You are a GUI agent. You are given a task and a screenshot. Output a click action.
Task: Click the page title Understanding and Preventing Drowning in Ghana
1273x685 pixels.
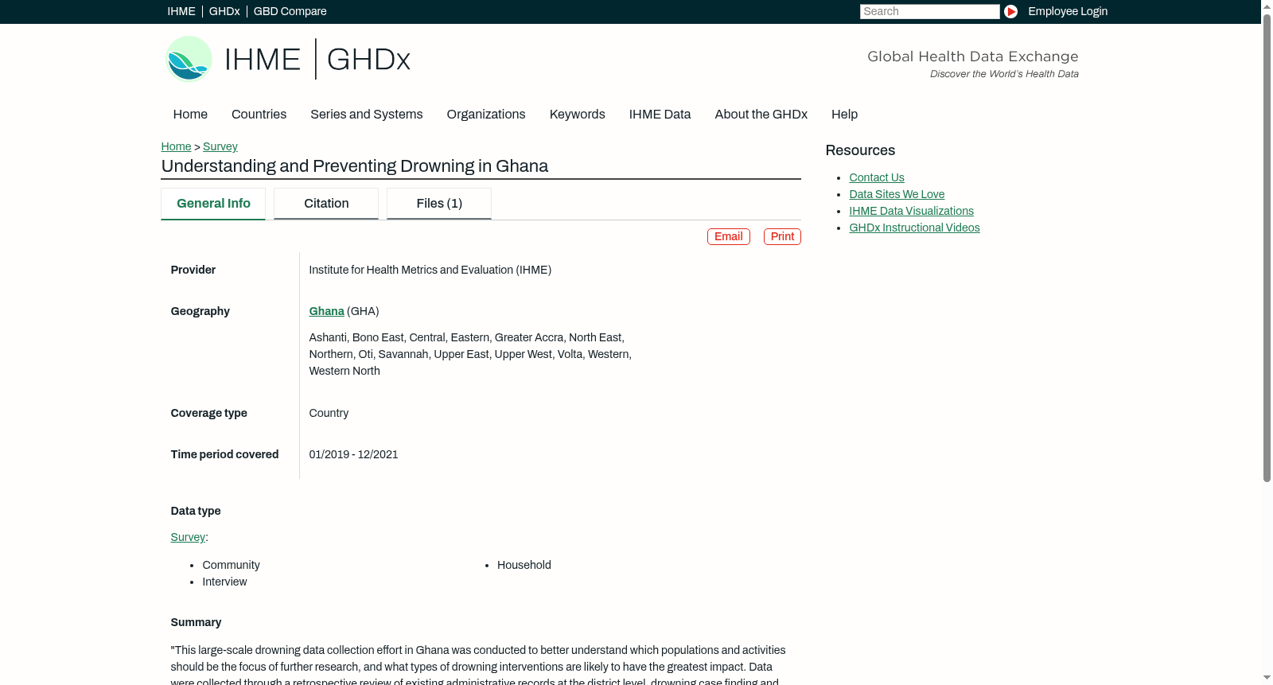click(355, 166)
